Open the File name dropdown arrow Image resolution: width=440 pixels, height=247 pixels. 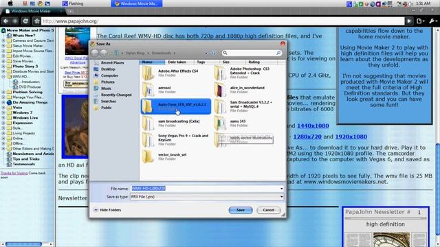(281, 189)
